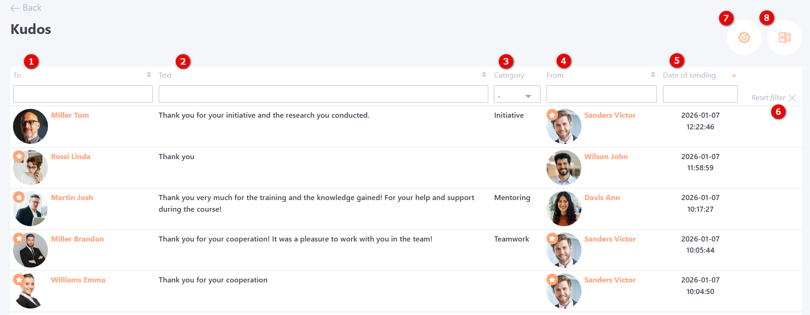810x315 pixels.
Task: Sort by the To column arrows
Action: point(148,74)
